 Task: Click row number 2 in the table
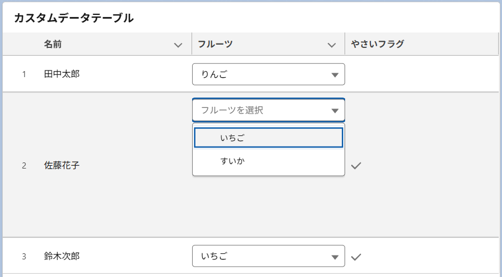pos(24,165)
